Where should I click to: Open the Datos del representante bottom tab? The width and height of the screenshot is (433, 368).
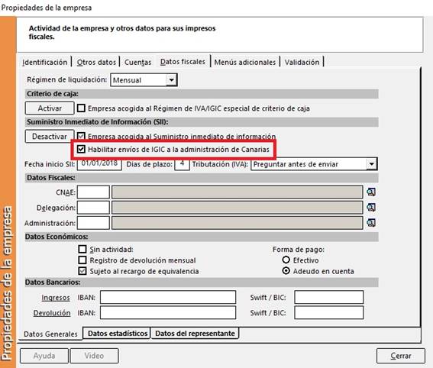coord(195,333)
